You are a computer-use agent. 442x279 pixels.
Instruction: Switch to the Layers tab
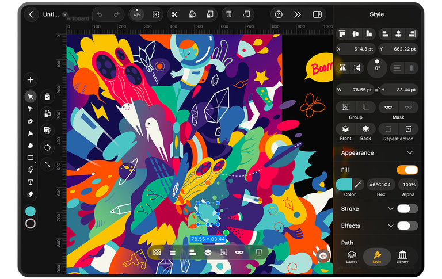pos(351,257)
